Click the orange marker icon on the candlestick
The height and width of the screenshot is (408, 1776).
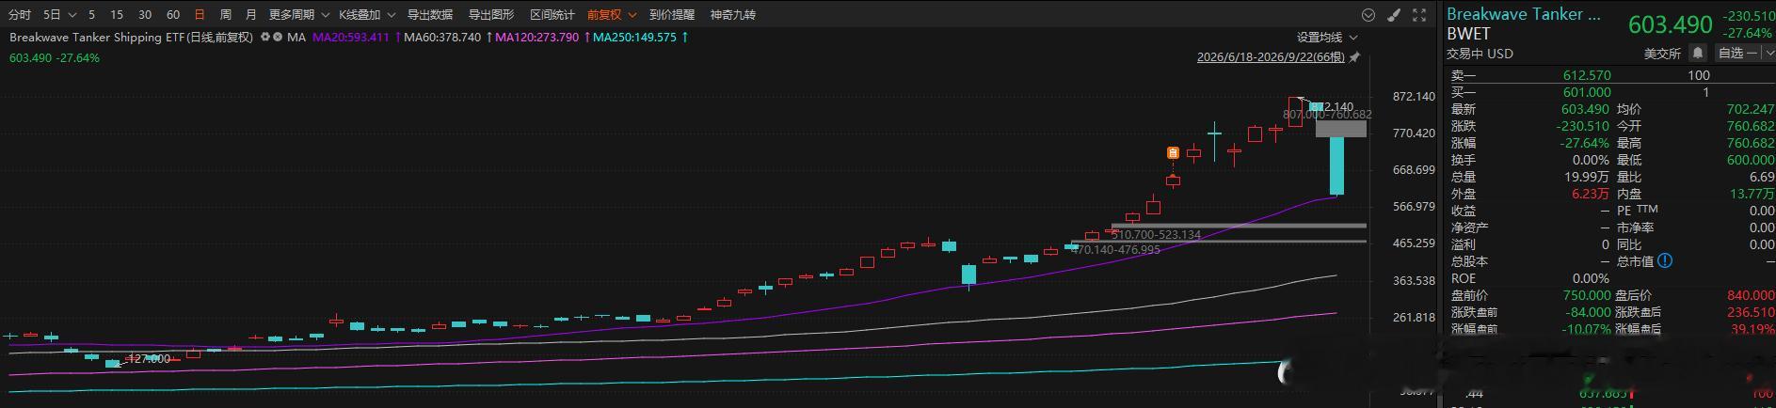click(1173, 152)
